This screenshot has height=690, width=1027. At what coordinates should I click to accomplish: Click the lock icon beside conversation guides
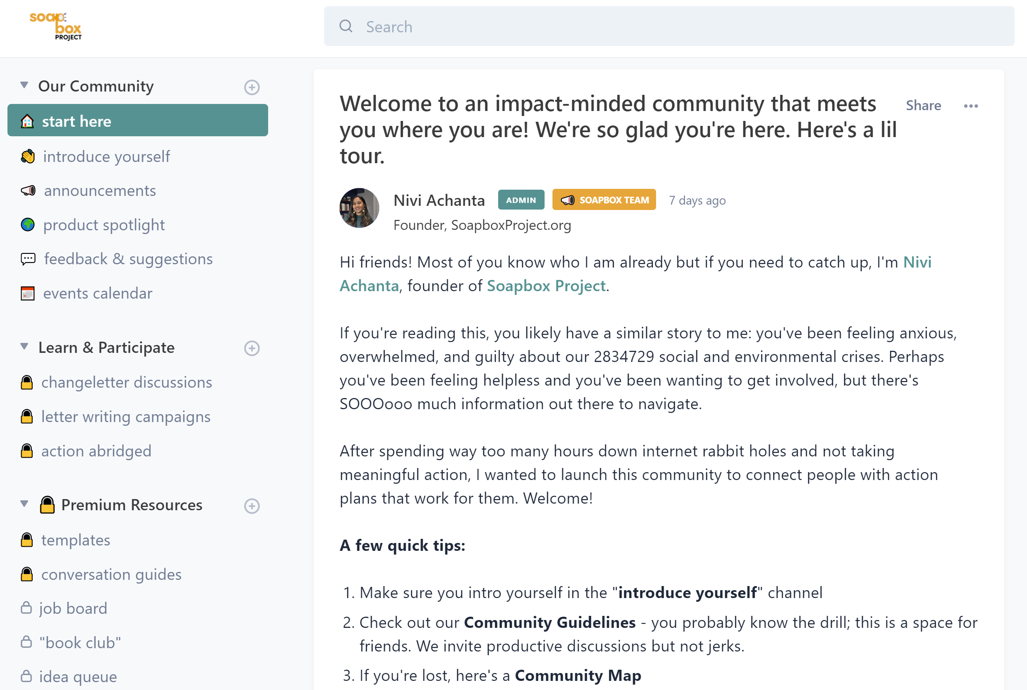pyautogui.click(x=27, y=574)
